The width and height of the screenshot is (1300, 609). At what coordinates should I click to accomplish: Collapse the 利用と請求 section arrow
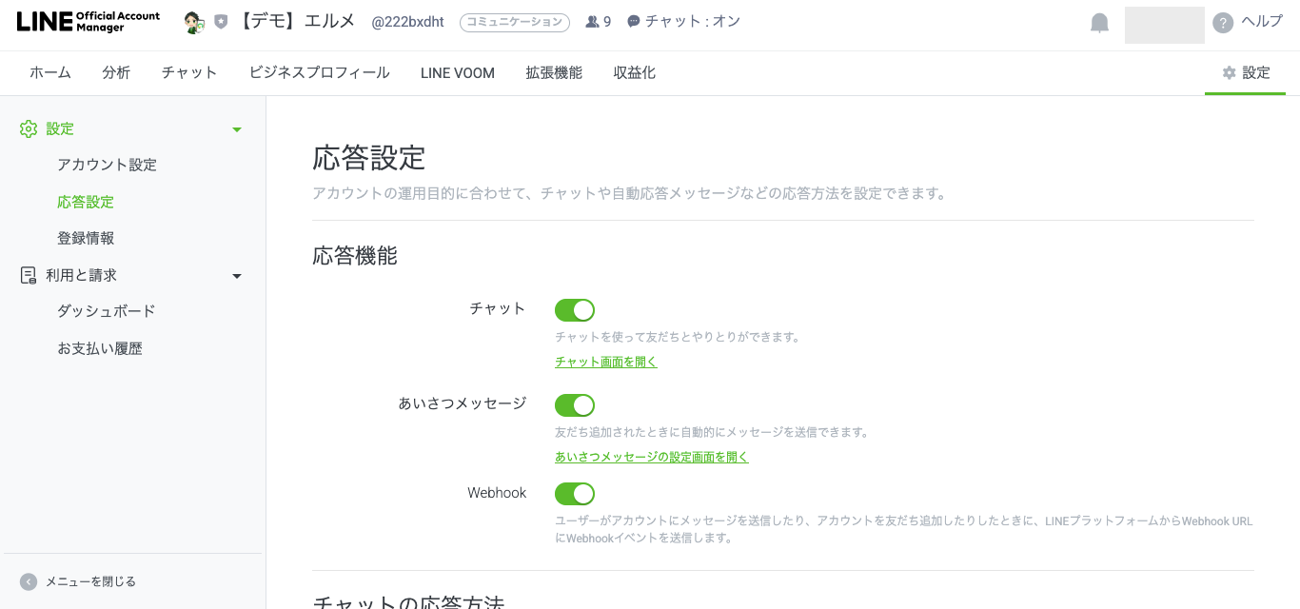click(237, 276)
